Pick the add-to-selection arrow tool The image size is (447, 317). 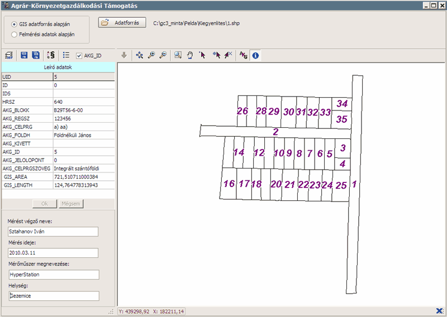click(x=216, y=55)
